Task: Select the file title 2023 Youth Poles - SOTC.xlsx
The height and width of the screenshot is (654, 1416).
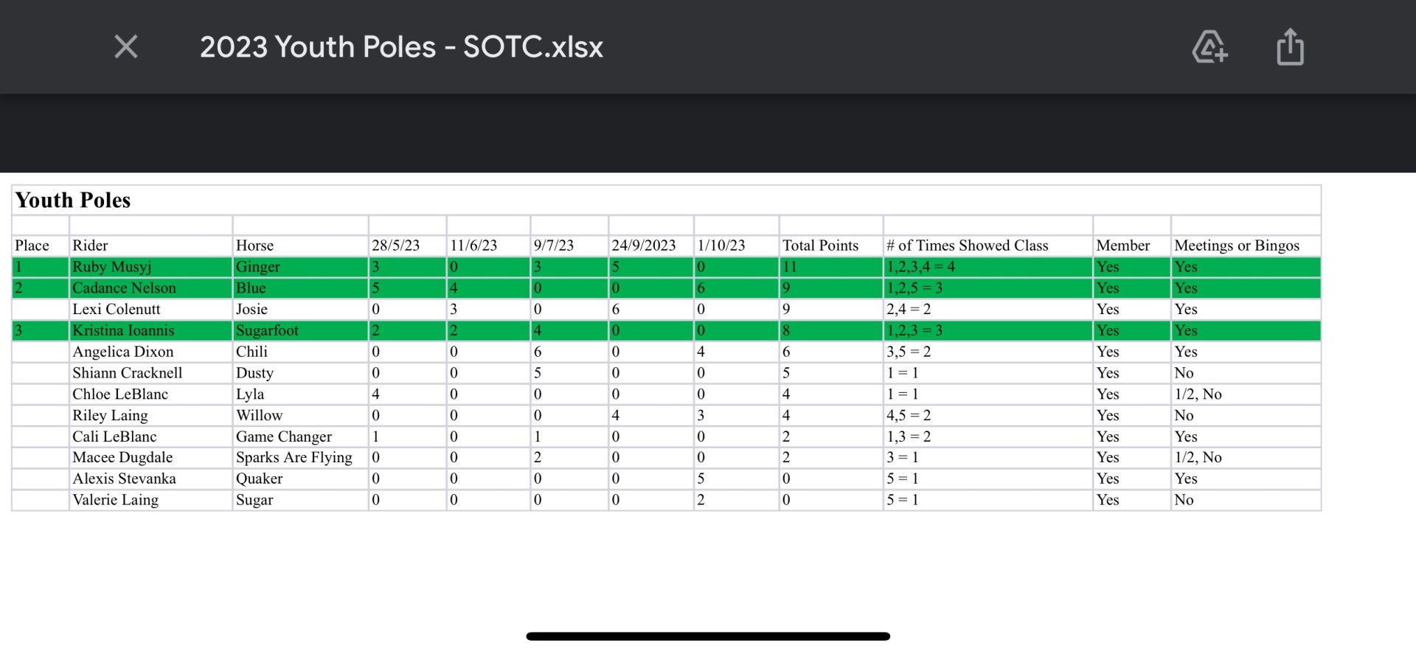Action: point(401,47)
